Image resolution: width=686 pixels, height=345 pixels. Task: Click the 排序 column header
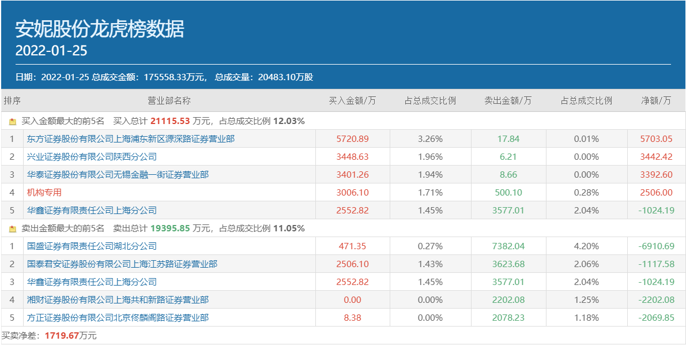pyautogui.click(x=12, y=100)
